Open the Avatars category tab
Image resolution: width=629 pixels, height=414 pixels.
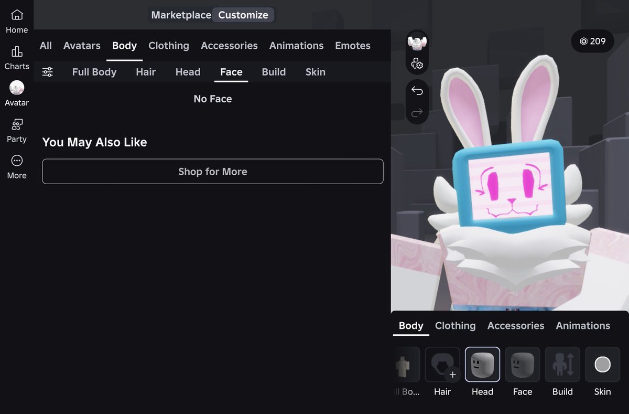(x=82, y=46)
